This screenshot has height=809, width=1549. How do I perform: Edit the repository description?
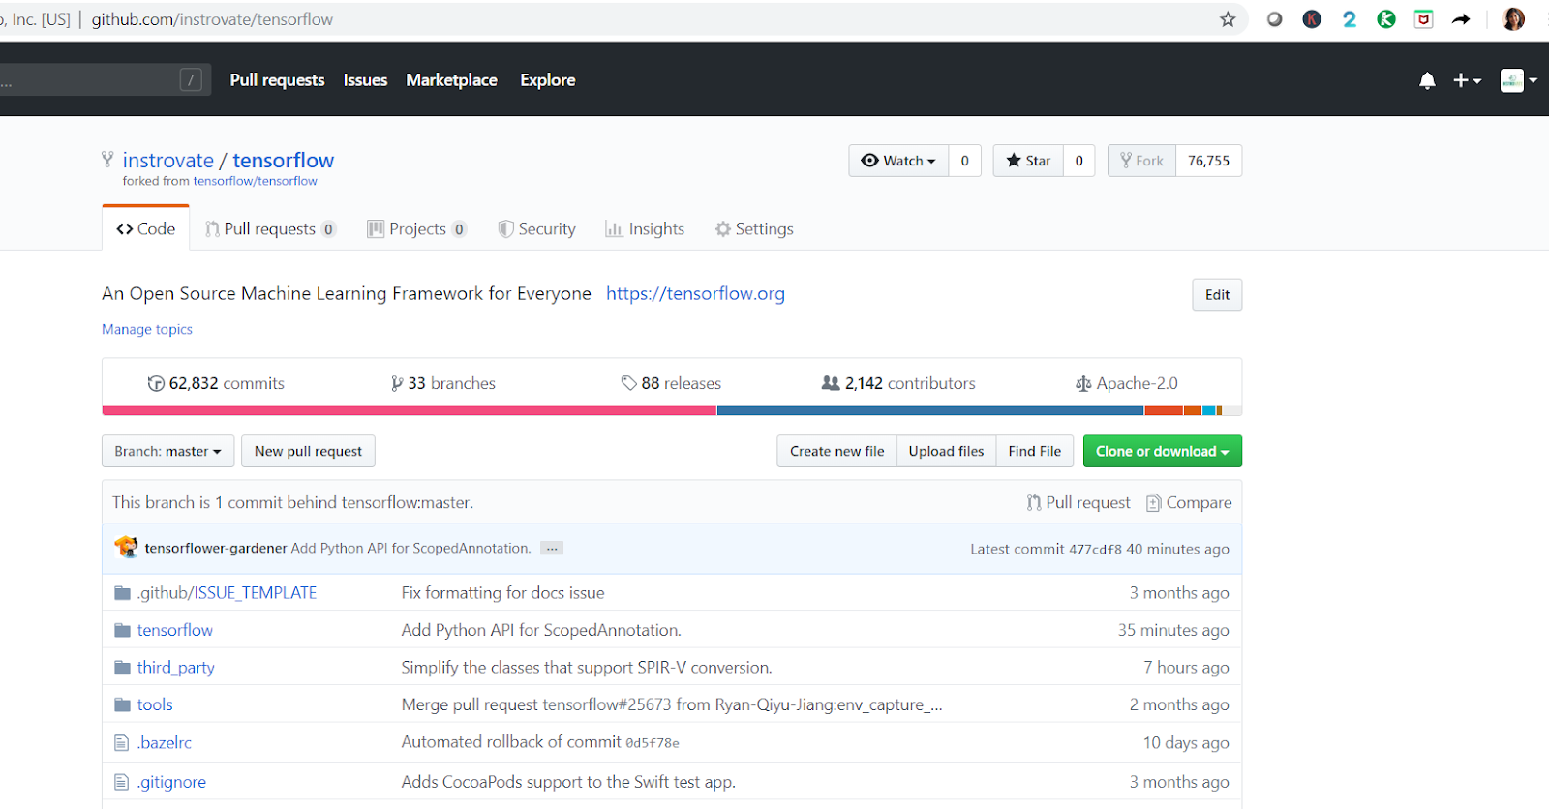coord(1217,295)
